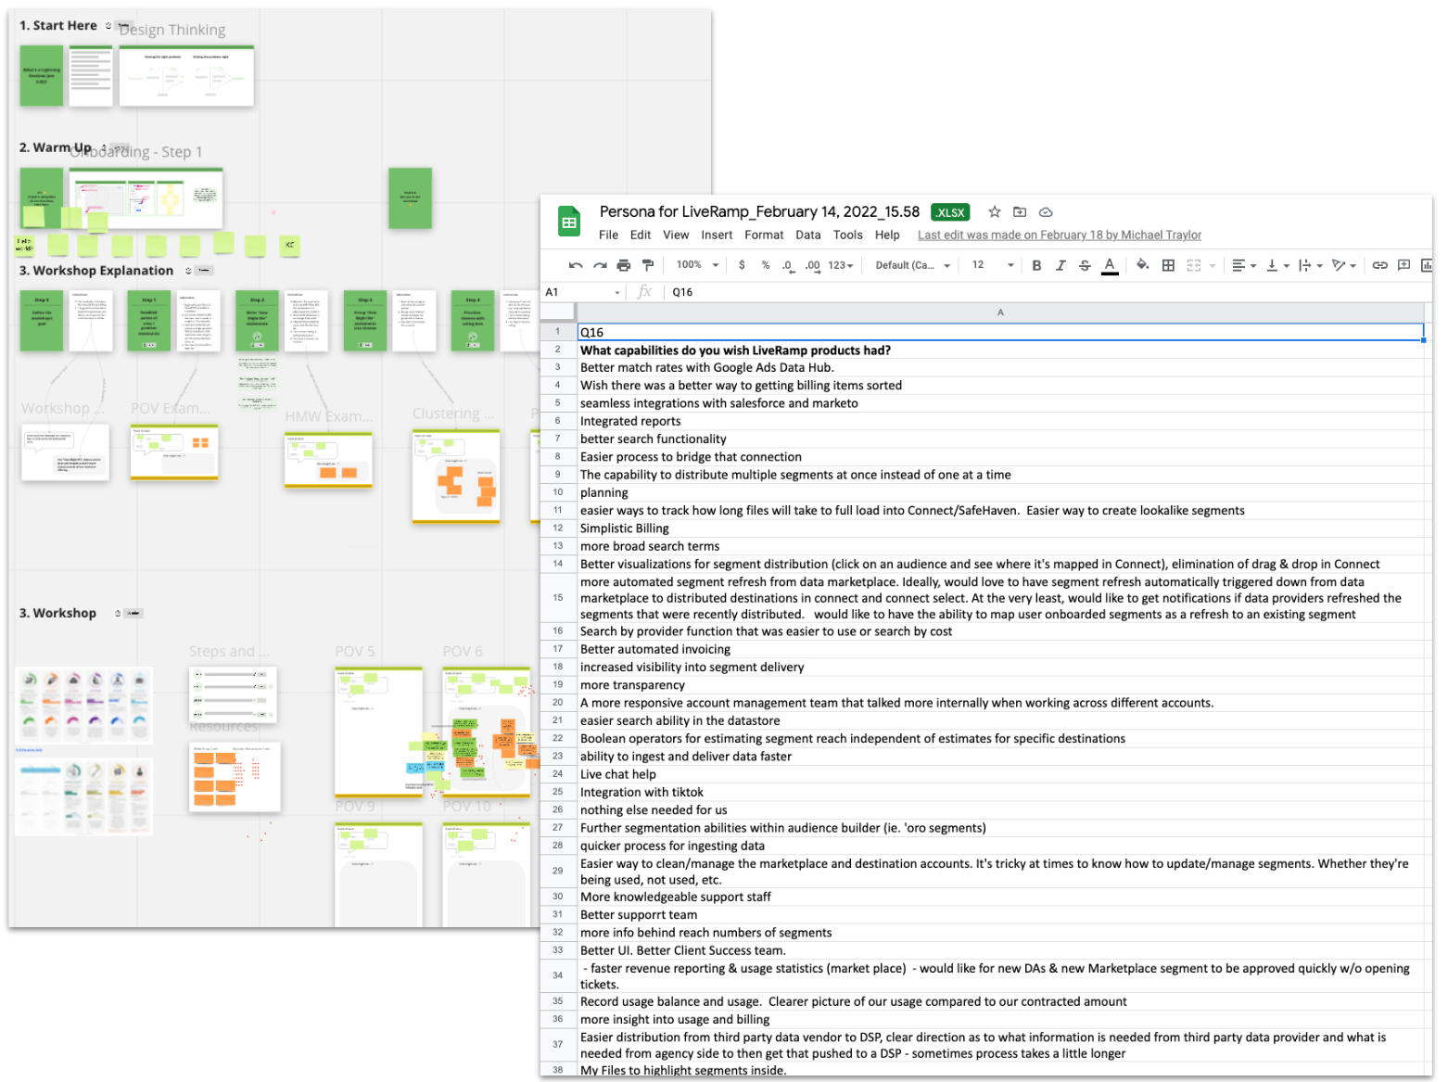Open the Format menu
1448x1082 pixels.
[764, 235]
